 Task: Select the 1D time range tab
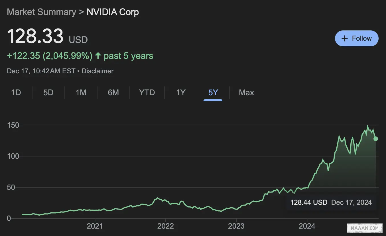point(16,92)
